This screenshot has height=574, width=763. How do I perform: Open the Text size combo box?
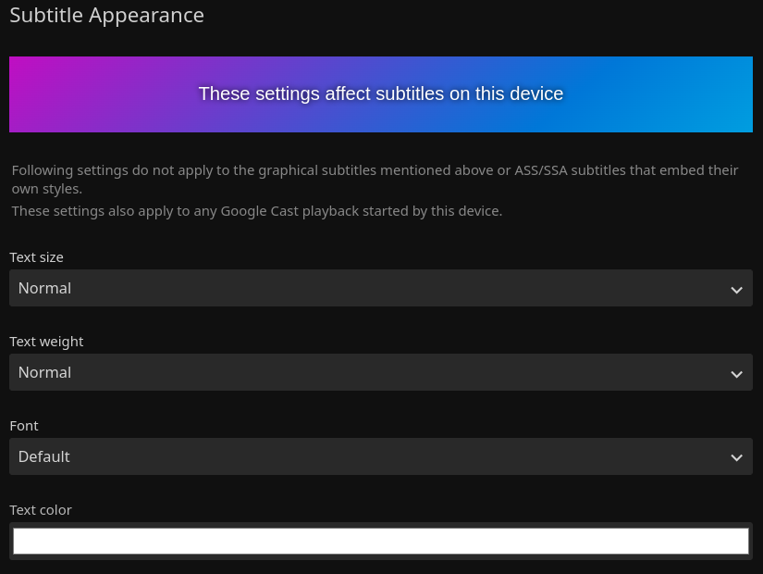coord(380,288)
